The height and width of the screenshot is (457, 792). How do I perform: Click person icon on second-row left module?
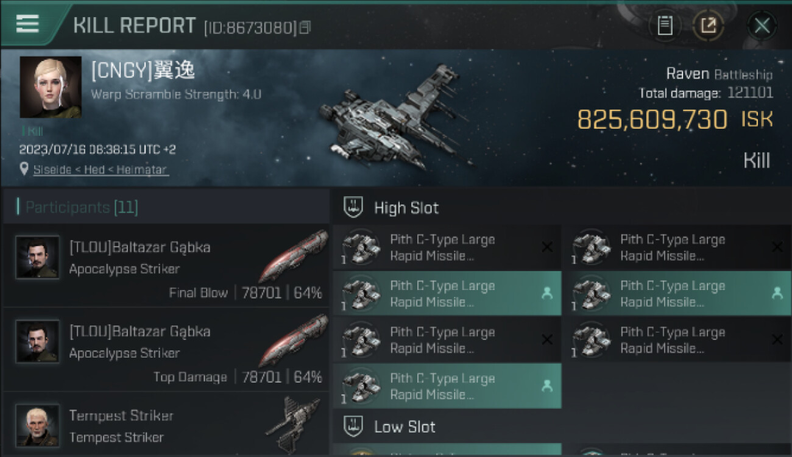coord(547,293)
